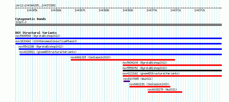
Task: Select the blue bar of nsv5502288
Action: 120,49
